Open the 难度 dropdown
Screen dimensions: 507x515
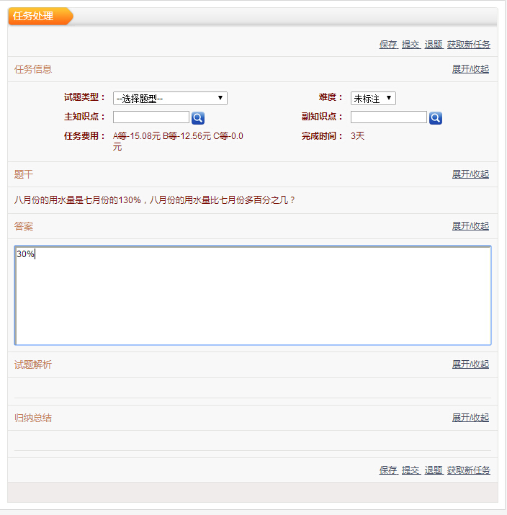373,99
